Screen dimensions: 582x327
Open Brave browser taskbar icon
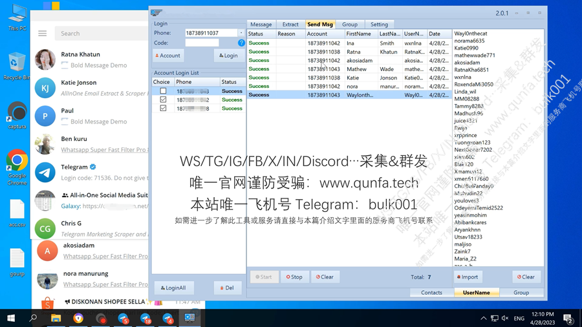(x=78, y=318)
